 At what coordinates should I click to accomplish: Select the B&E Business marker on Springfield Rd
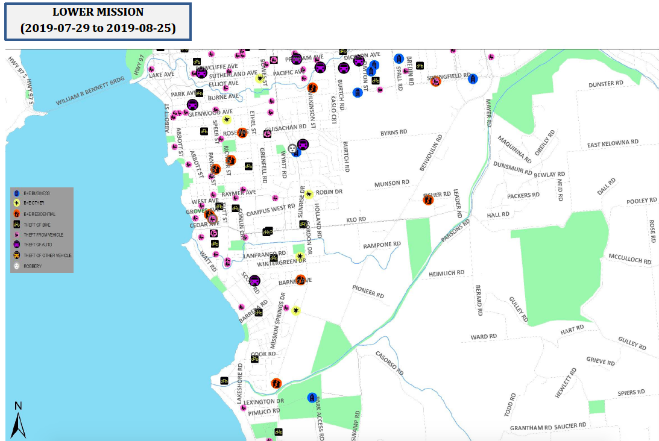click(x=473, y=78)
